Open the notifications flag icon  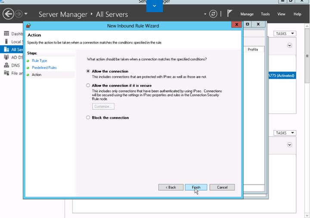[229, 13]
